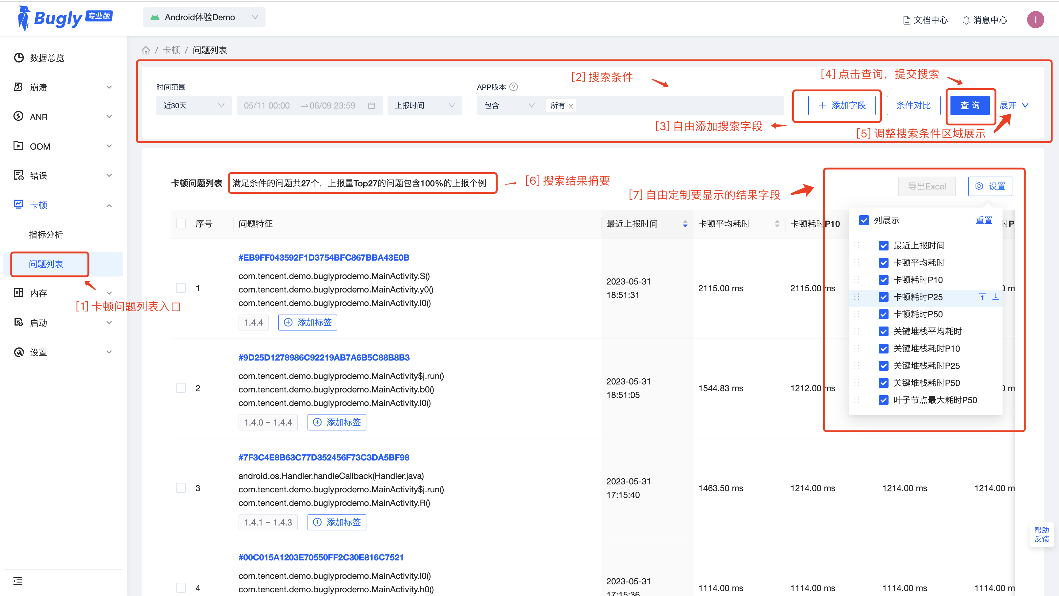
Task: Click the home breadcrumb icon
Action: coord(146,50)
